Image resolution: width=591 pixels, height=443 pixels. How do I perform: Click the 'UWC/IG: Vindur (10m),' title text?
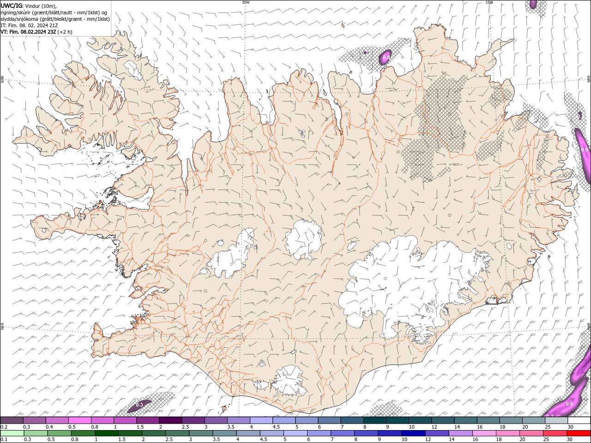29,6
